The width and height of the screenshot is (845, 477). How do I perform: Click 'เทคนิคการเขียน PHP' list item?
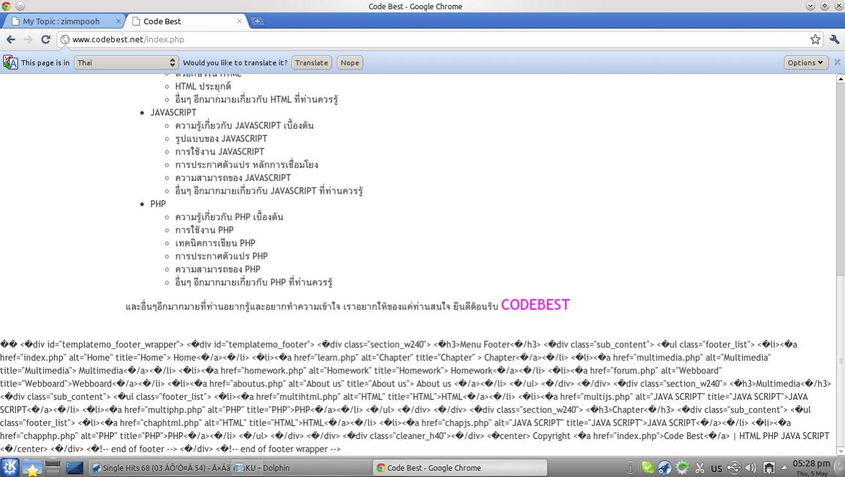click(215, 243)
